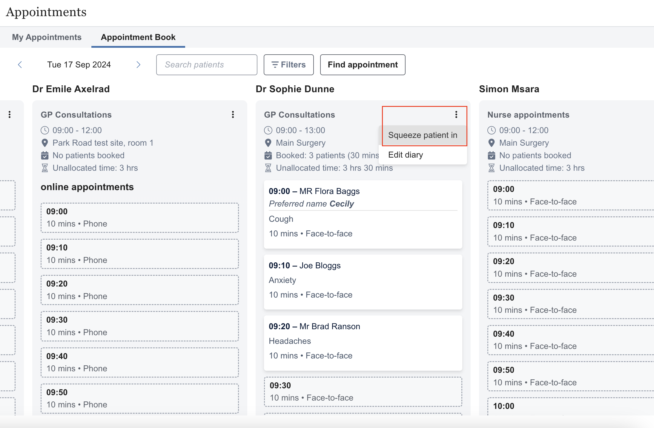Click into the Search patients field
This screenshot has height=428, width=654.
tap(206, 65)
